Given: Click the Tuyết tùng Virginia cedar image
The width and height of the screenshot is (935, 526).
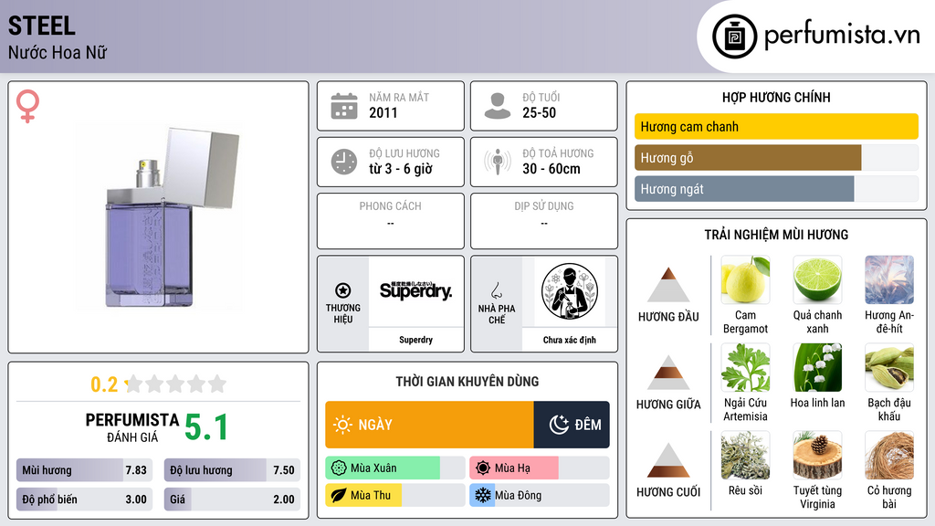Looking at the screenshot, I should click(x=817, y=456).
